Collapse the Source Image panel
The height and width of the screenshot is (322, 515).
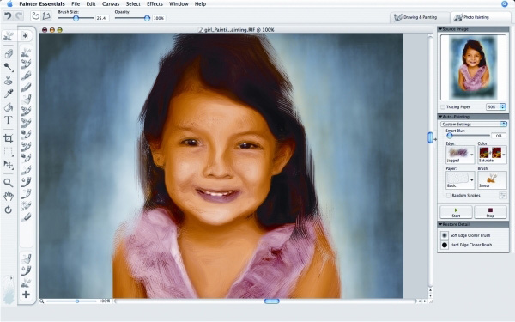tap(440, 29)
